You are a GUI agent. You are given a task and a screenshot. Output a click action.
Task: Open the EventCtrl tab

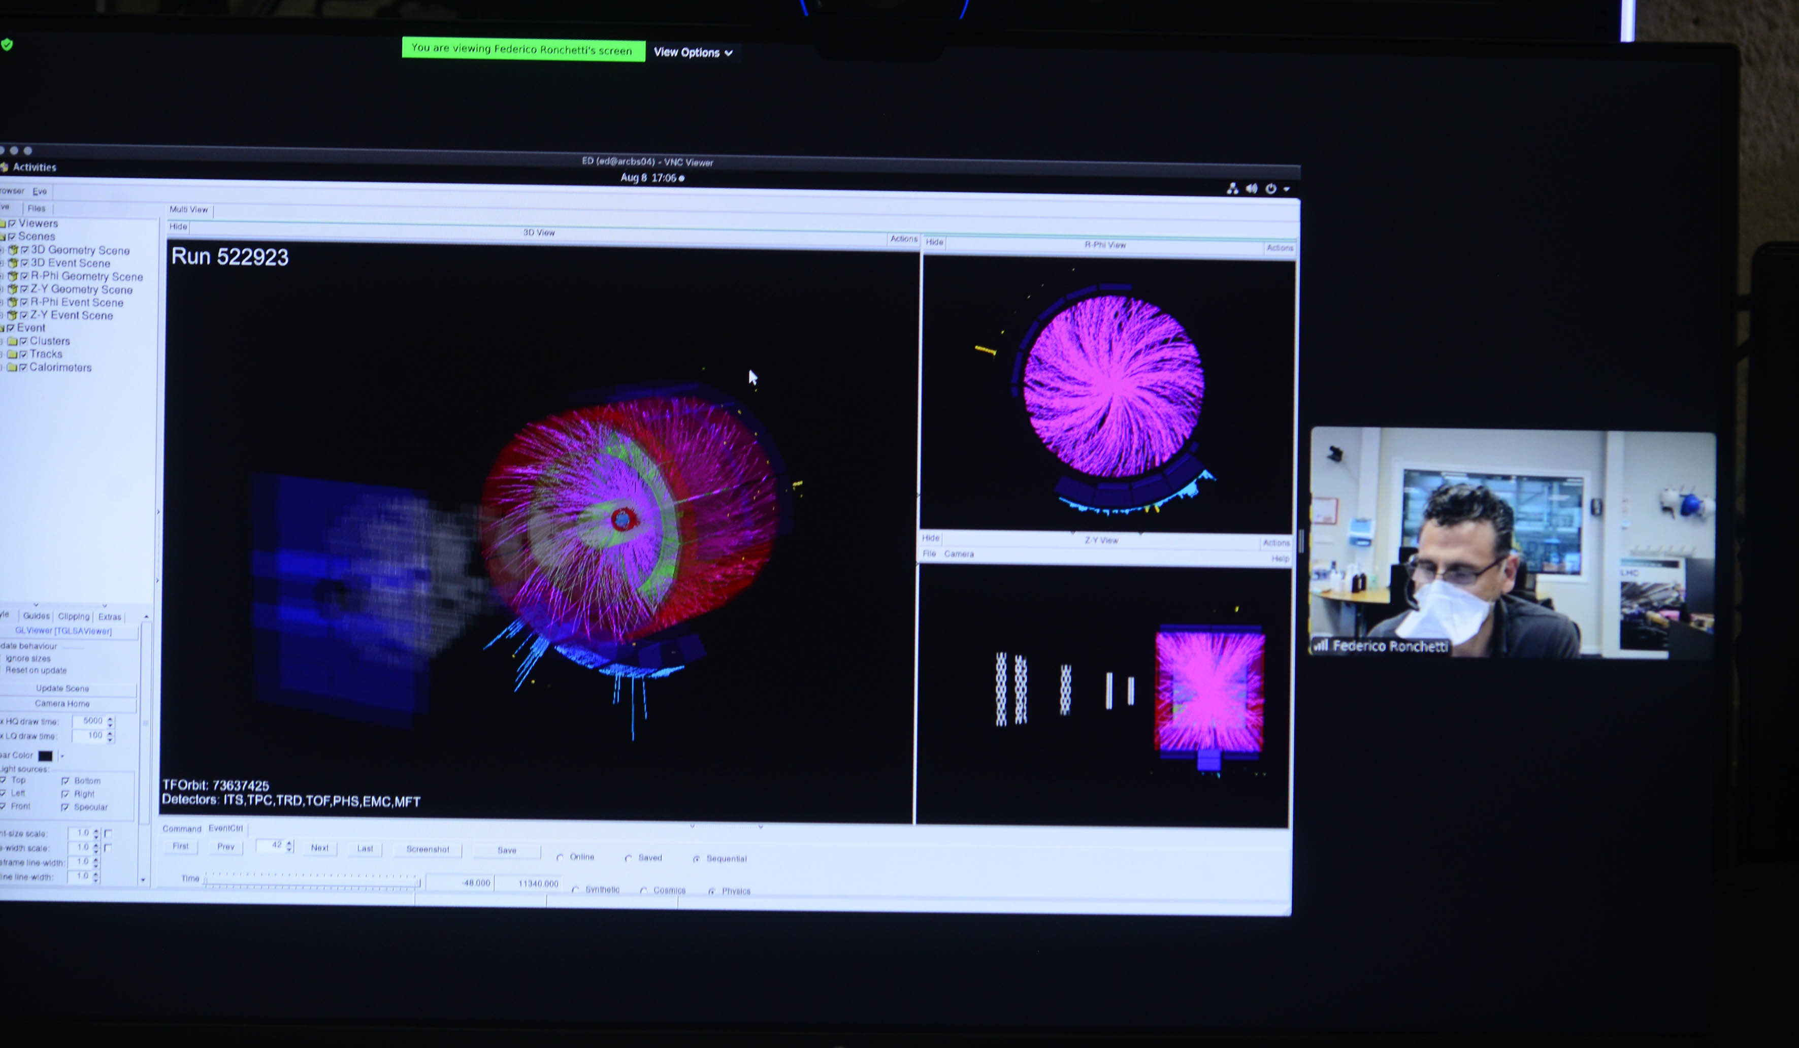pyautogui.click(x=225, y=829)
